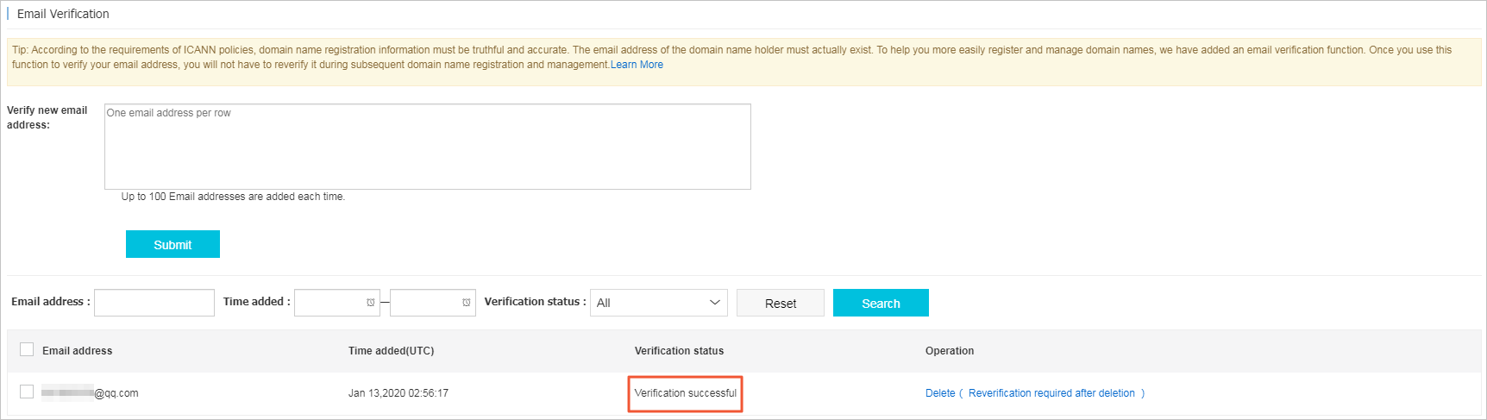Select the Email address column header

pyautogui.click(x=77, y=351)
